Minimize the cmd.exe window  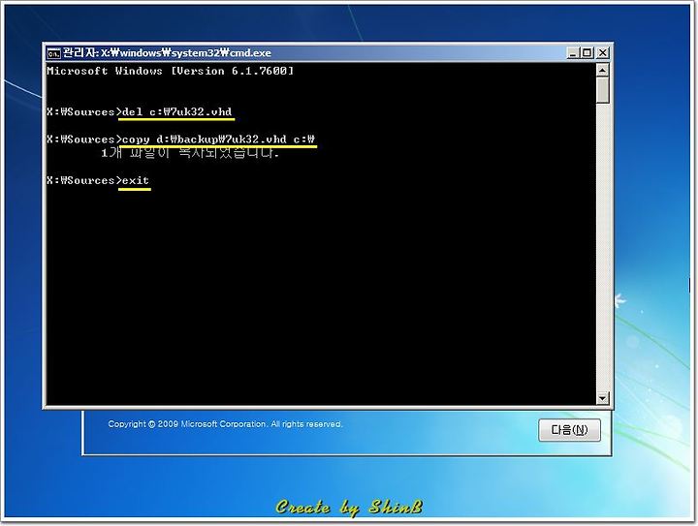point(573,53)
